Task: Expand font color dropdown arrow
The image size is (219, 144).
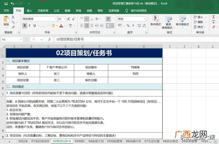Action: pyautogui.click(x=65, y=26)
